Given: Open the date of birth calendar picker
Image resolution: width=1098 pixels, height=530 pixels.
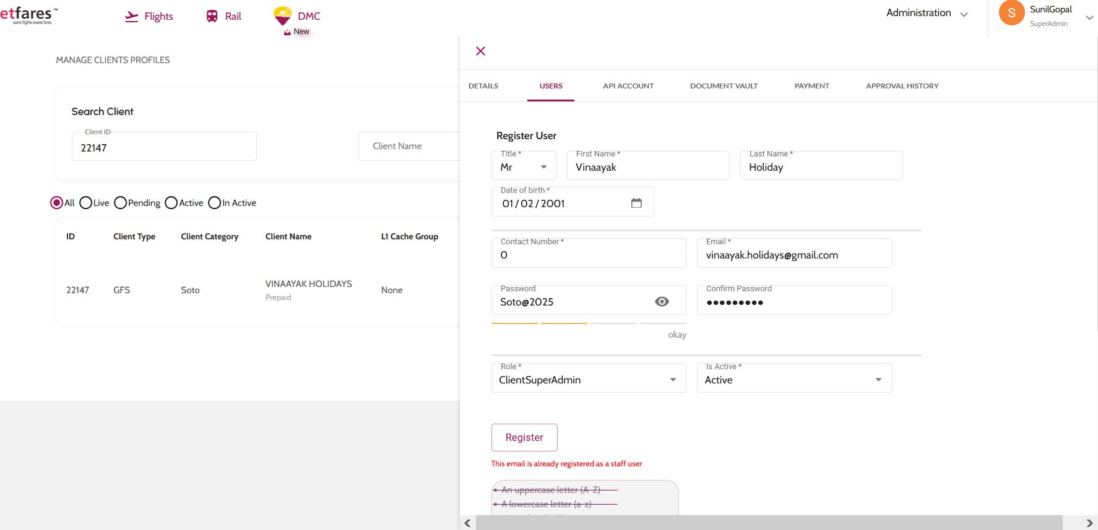Looking at the screenshot, I should tap(636, 203).
